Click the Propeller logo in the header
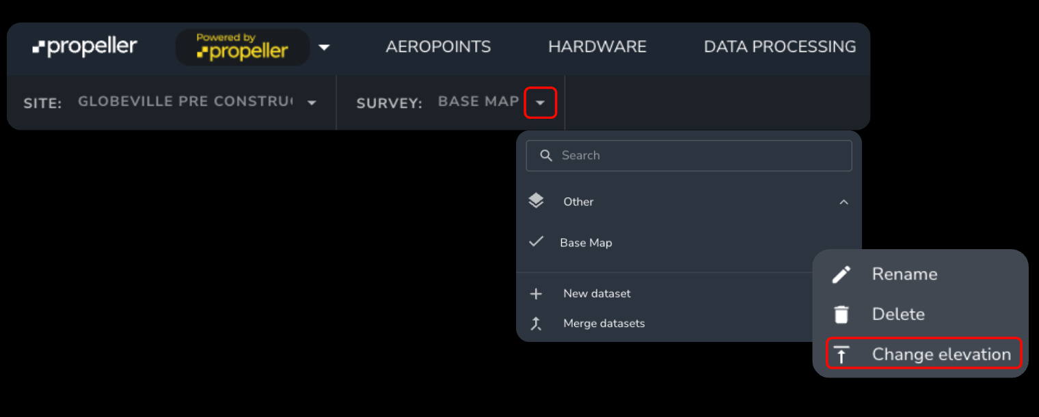The width and height of the screenshot is (1039, 417). (85, 47)
